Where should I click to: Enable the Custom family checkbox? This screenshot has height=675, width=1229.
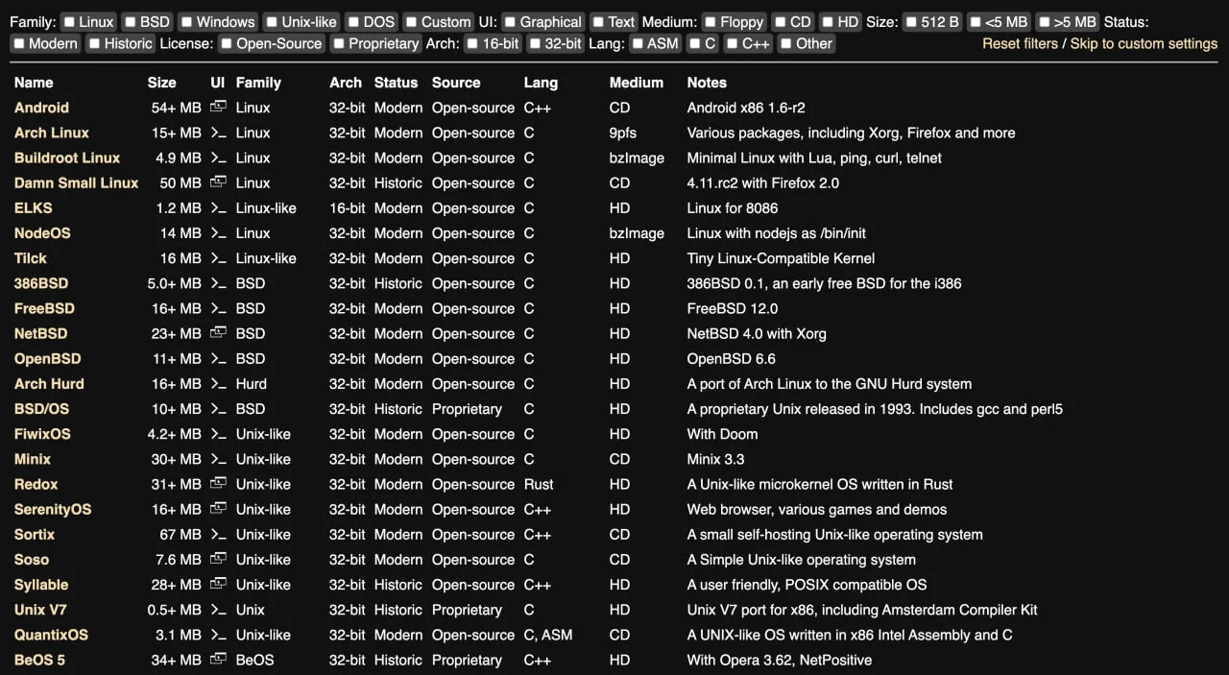pyautogui.click(x=411, y=21)
